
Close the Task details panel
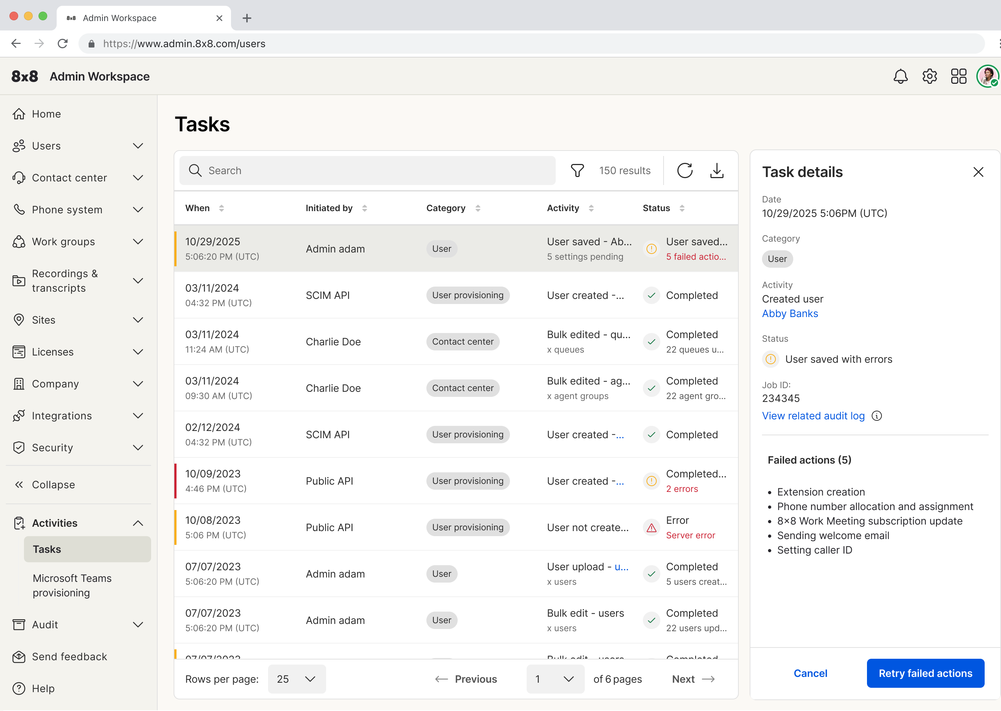point(978,172)
